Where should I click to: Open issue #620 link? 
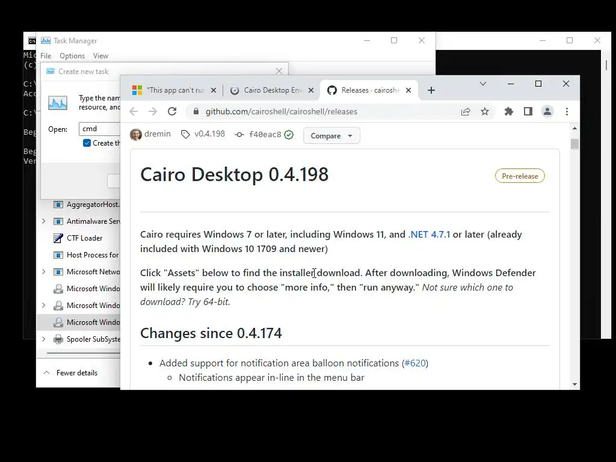click(x=415, y=363)
